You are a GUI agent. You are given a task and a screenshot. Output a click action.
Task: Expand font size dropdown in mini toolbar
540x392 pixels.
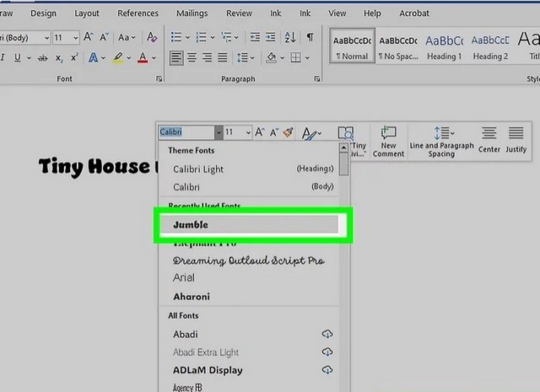(x=248, y=132)
